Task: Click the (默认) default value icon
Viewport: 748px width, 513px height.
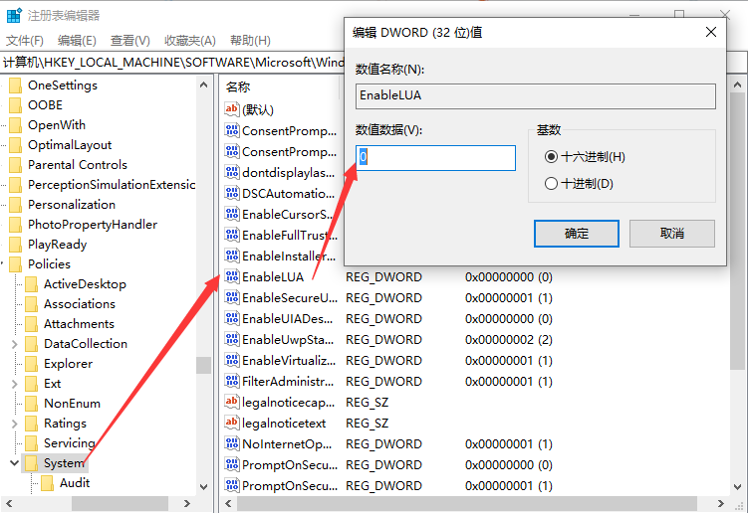Action: tap(232, 109)
